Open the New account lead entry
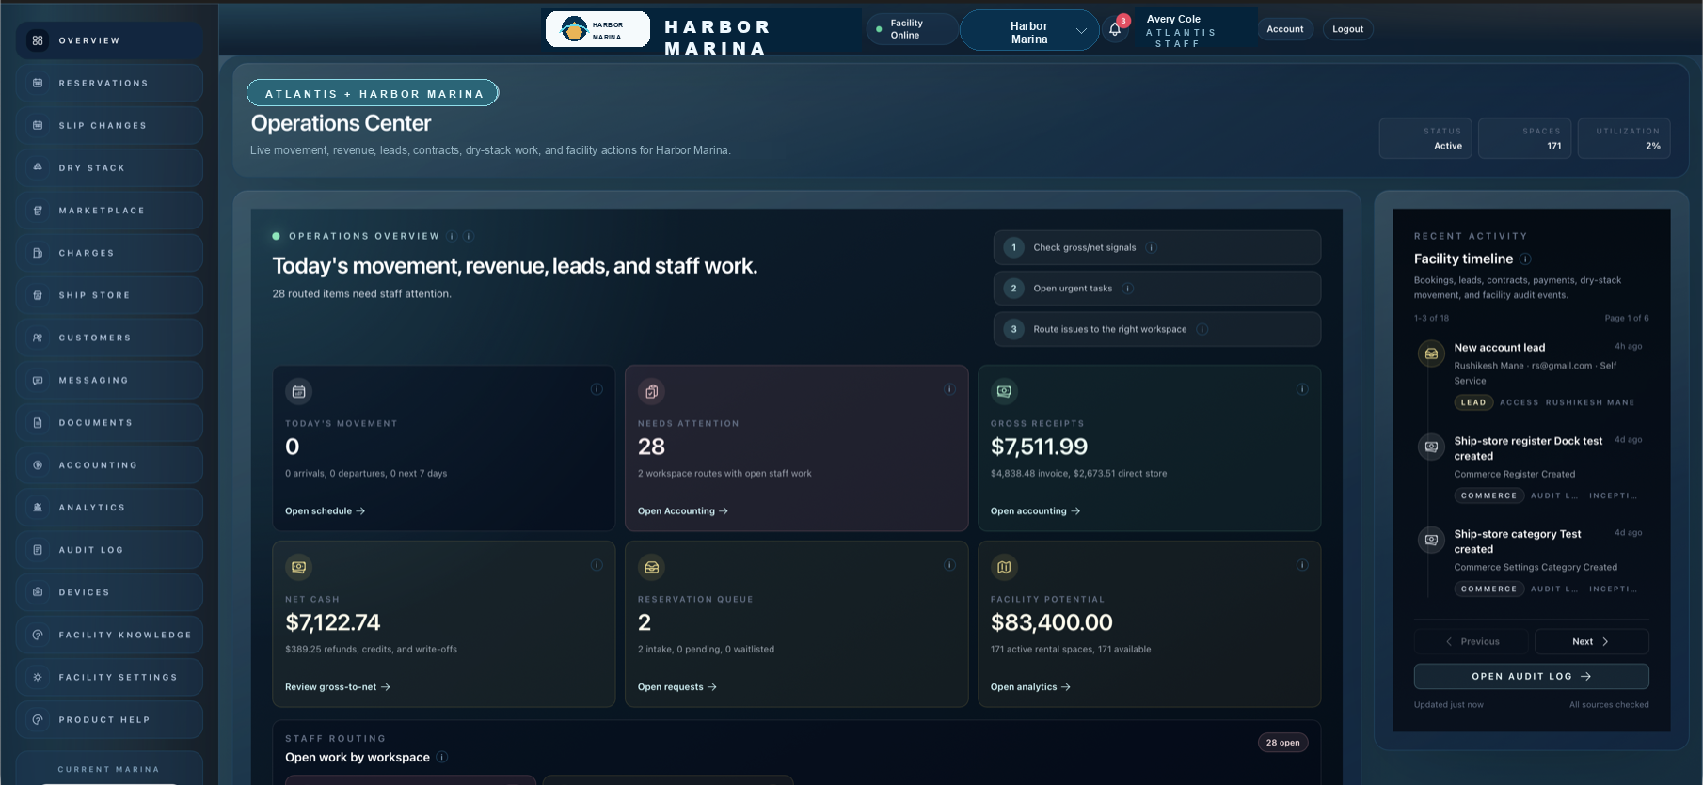Image resolution: width=1703 pixels, height=785 pixels. (x=1531, y=374)
